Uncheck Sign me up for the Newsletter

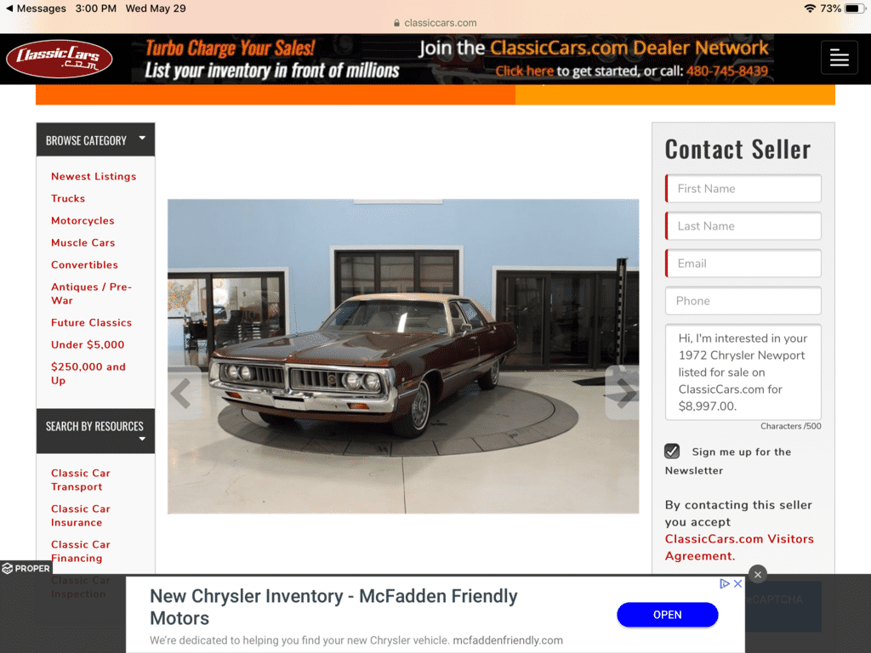pos(672,451)
